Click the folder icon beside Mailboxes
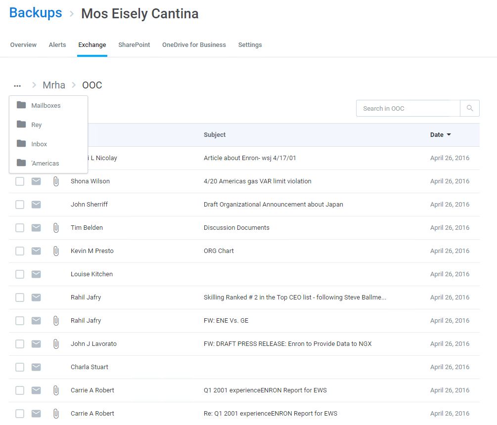 click(x=21, y=105)
